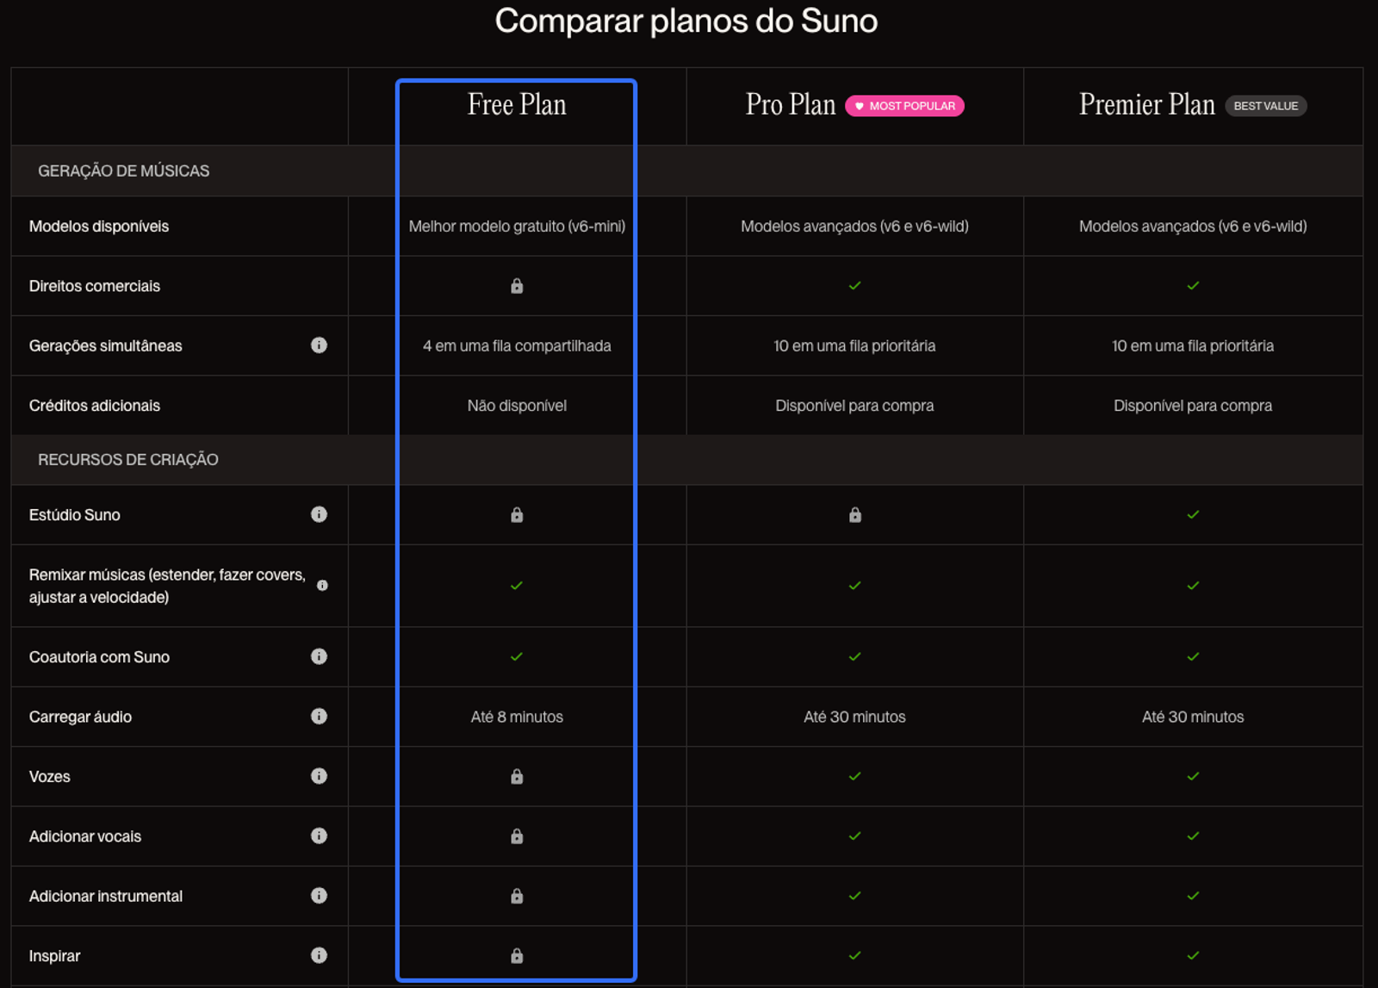The height and width of the screenshot is (988, 1378).
Task: Click the 4 em uma fila compartilhada cell
Action: [x=517, y=345]
